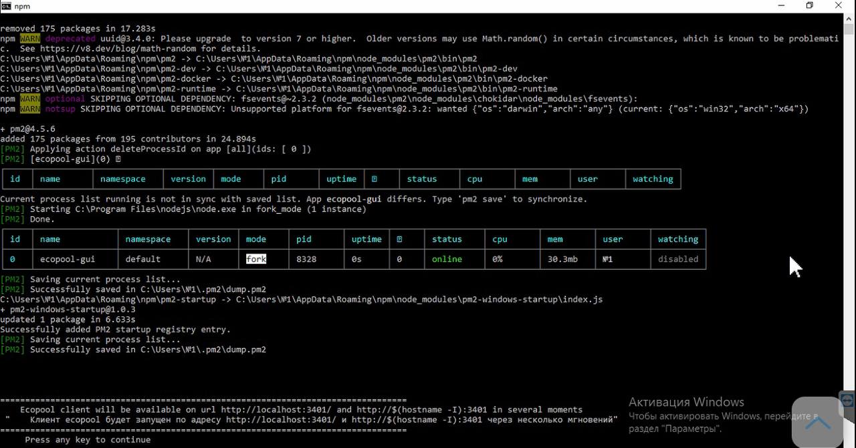The height and width of the screenshot is (448, 856).
Task: Minimize the npm console window
Action: 781,6
